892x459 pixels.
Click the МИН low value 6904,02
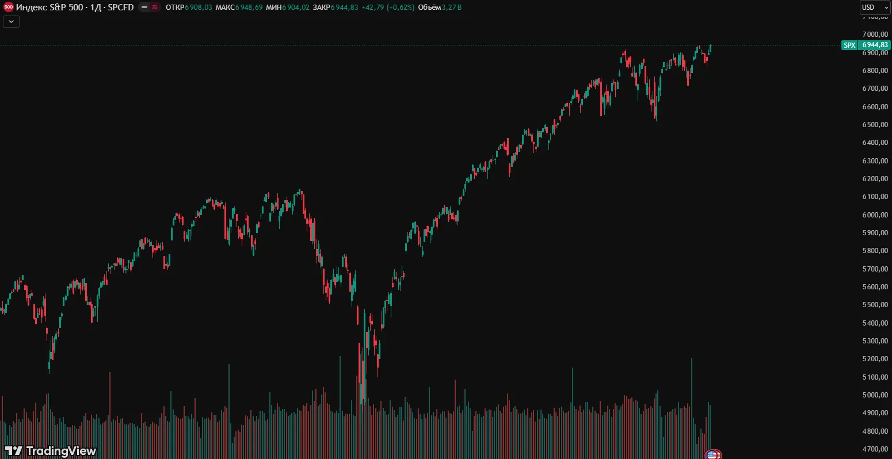point(298,7)
